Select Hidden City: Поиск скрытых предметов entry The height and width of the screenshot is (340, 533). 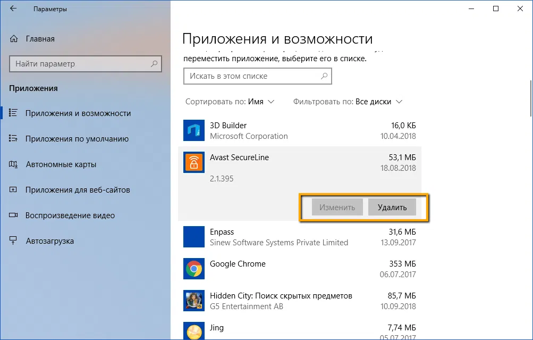[281, 296]
